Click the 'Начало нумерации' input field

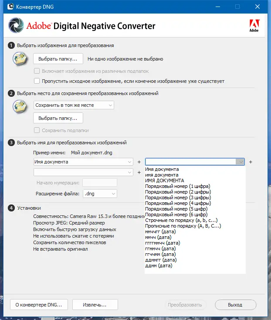[x=100, y=183]
